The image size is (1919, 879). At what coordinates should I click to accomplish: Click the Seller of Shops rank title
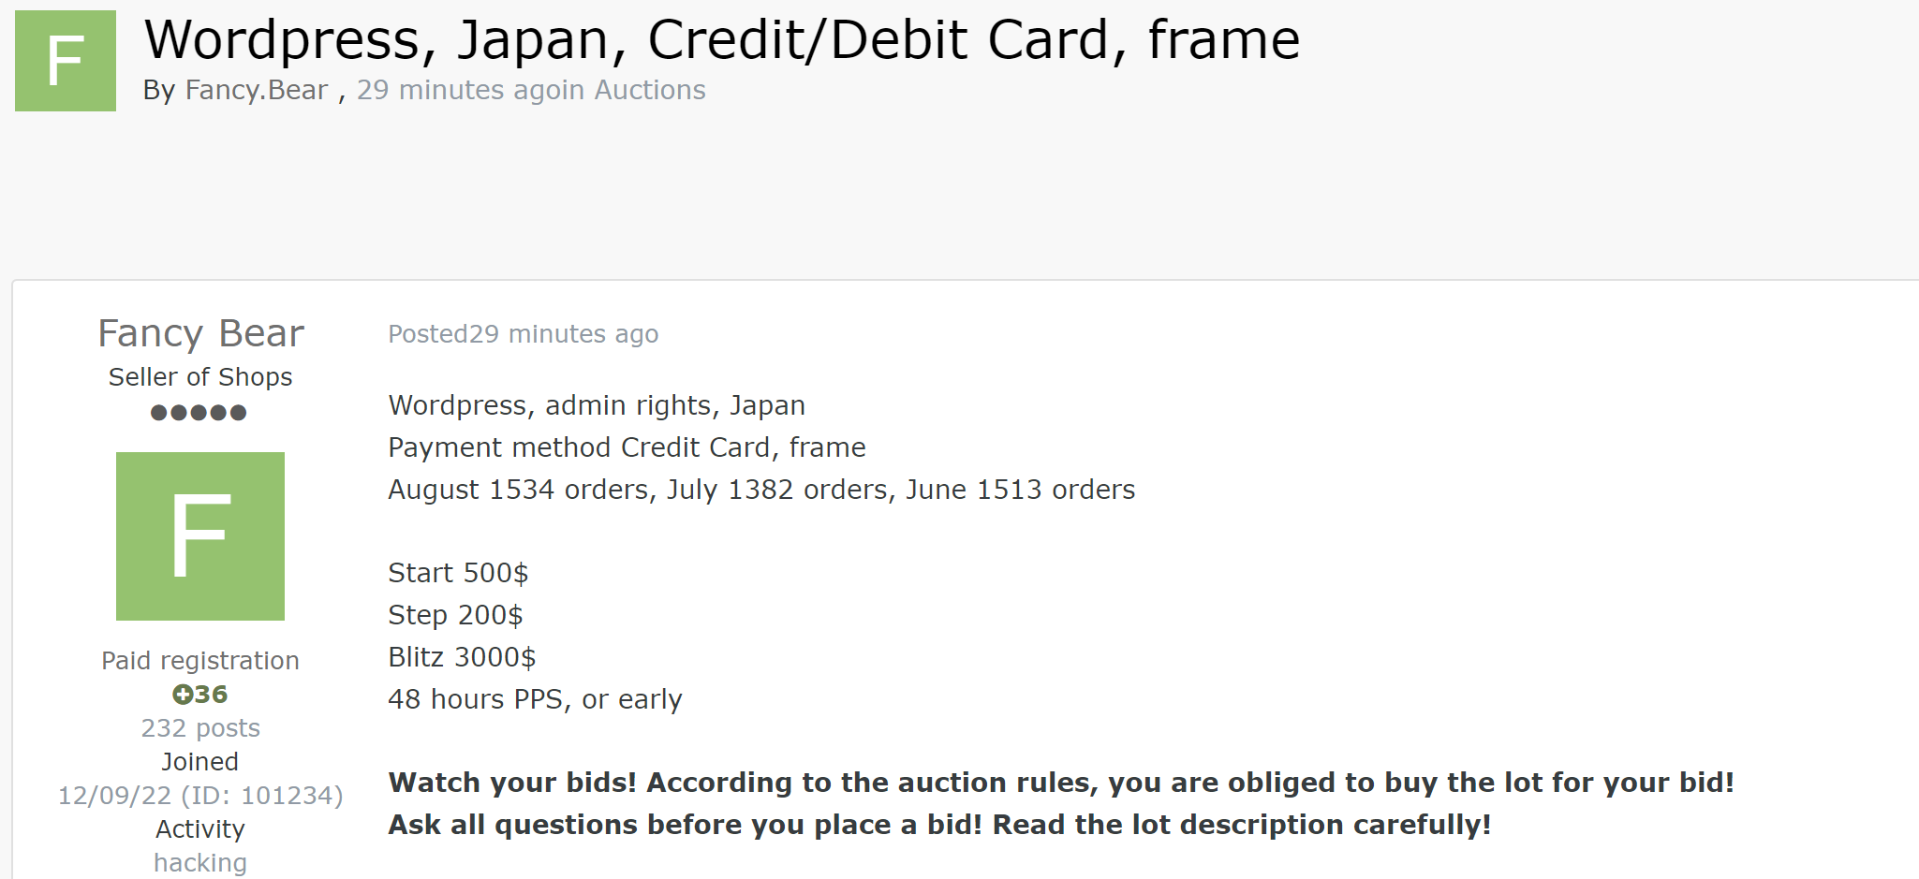[200, 377]
